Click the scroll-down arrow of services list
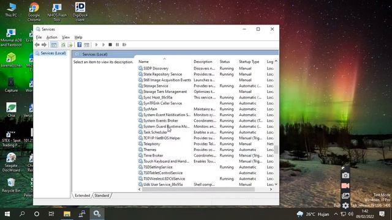This screenshot has width=392, height=220. (276, 185)
